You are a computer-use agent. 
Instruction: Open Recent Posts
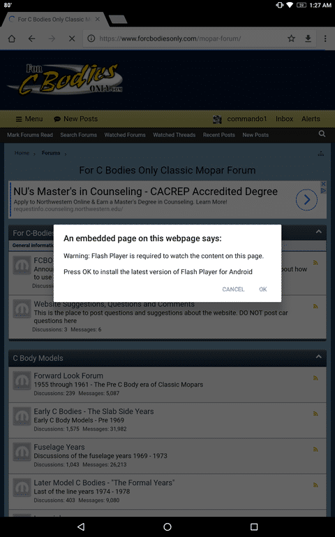(218, 135)
